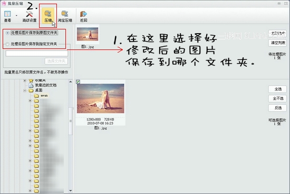290x194 pixels.
Task: Click the 批量压缩 title bar app icon
Action: [4, 3]
